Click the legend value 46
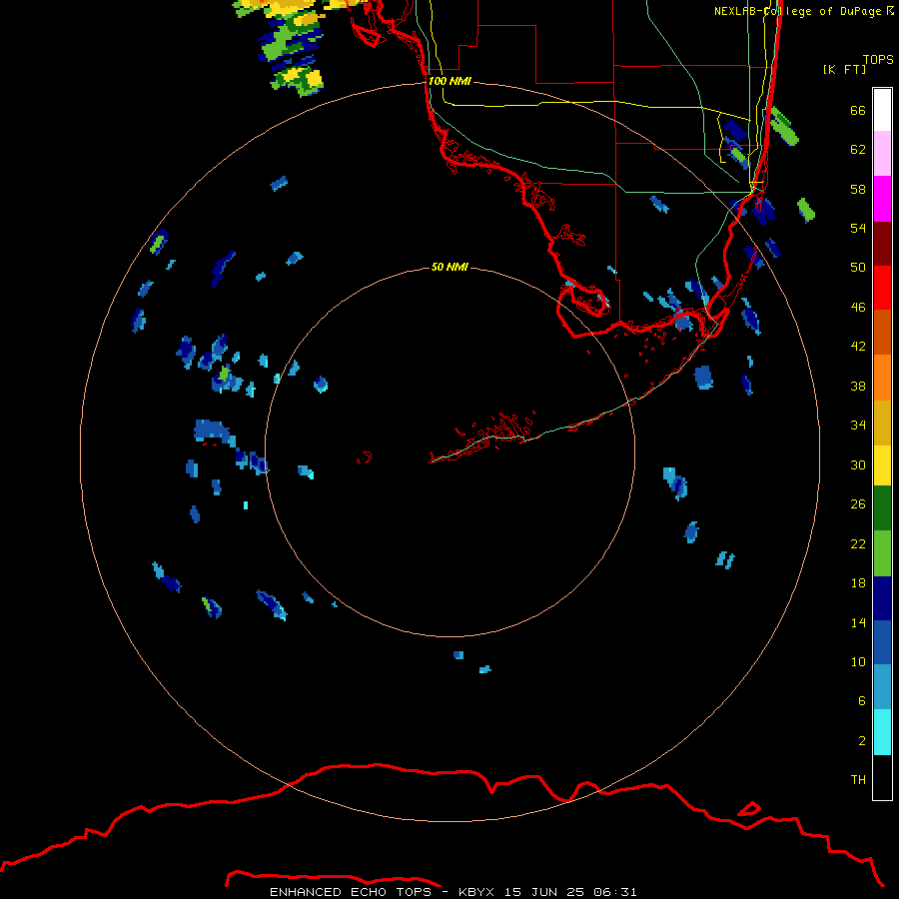Screen dimensions: 899x899 858,308
